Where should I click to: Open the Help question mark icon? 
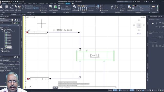[153, 2]
